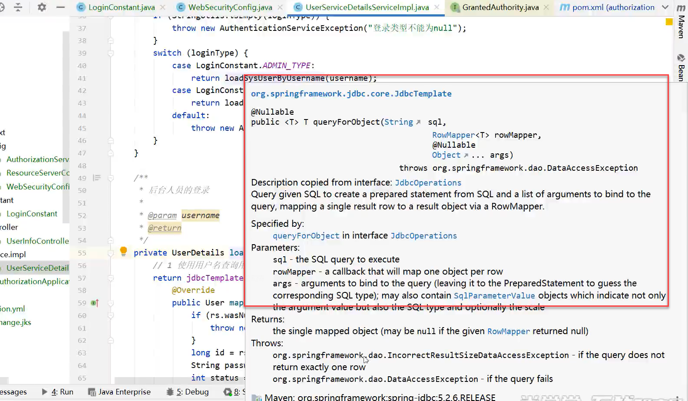Collapse the method fold on line 55
Viewport: 688px width, 401px height.
(x=111, y=253)
